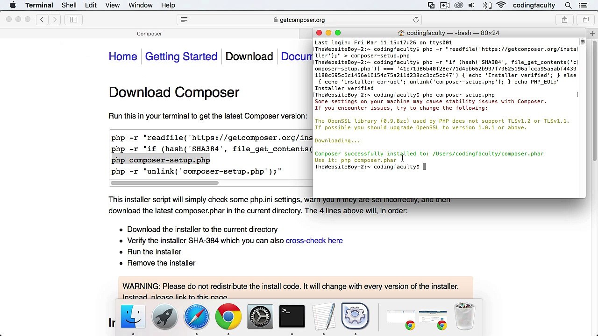The height and width of the screenshot is (336, 598).
Task: Click the 'php composer-setup.php' code line
Action: pos(161,160)
